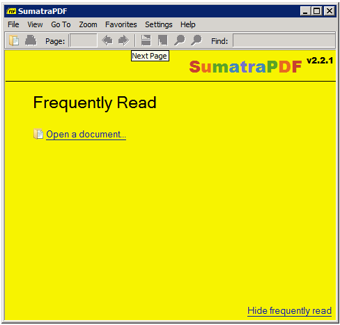Viewport: 340px width, 325px height.
Task: Click the Open document toolbar icon
Action: (x=14, y=40)
